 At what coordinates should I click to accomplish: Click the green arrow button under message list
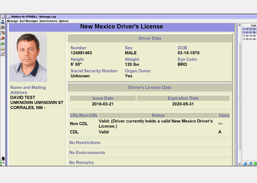pyautogui.click(x=255, y=164)
